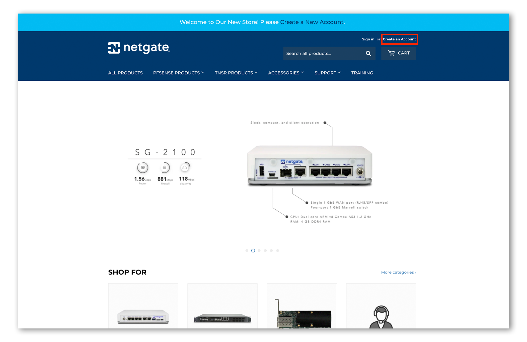
Task: Open the Create an Account page
Action: 399,39
